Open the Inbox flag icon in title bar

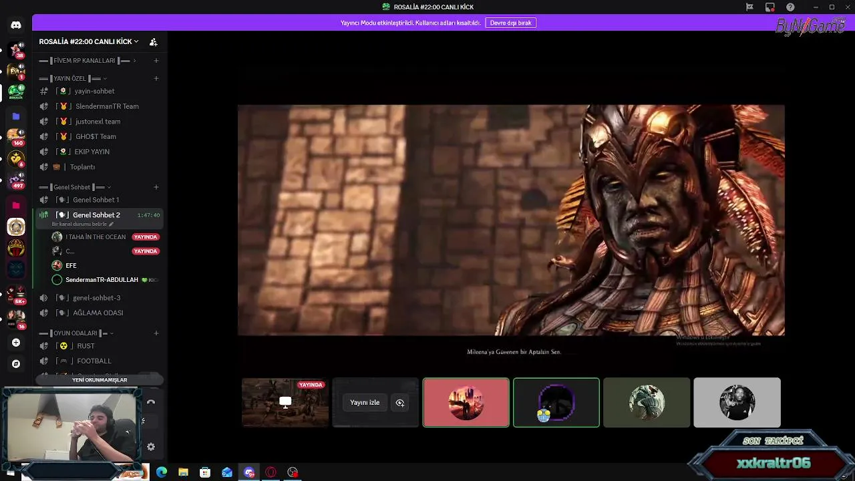point(749,7)
